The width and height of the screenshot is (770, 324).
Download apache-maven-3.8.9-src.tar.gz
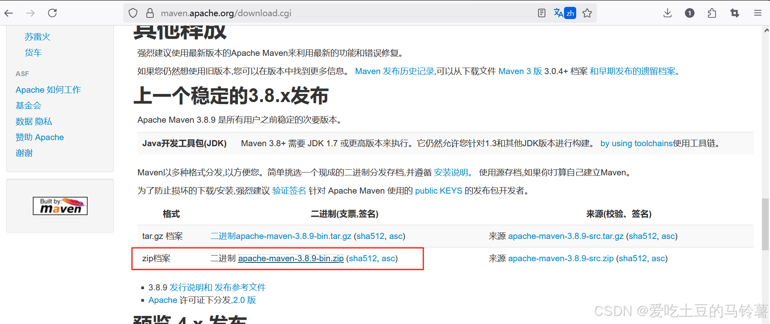point(566,236)
